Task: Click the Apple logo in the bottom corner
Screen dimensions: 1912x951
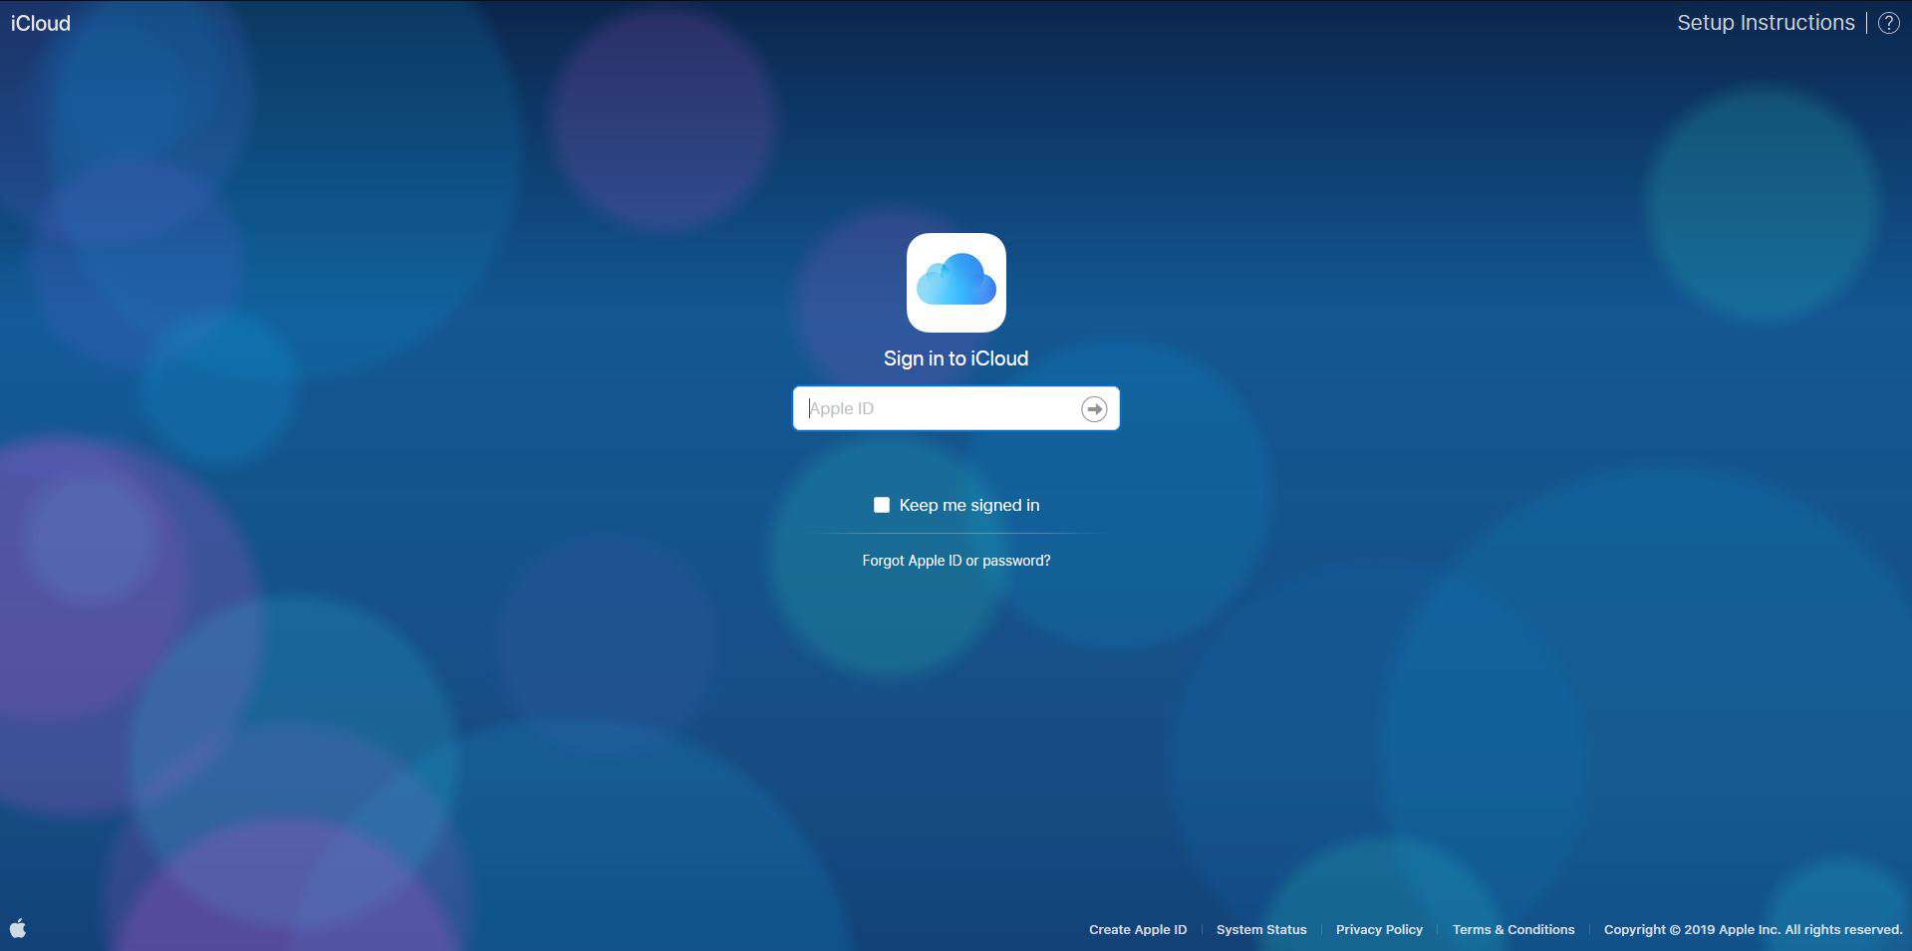Action: 18,928
